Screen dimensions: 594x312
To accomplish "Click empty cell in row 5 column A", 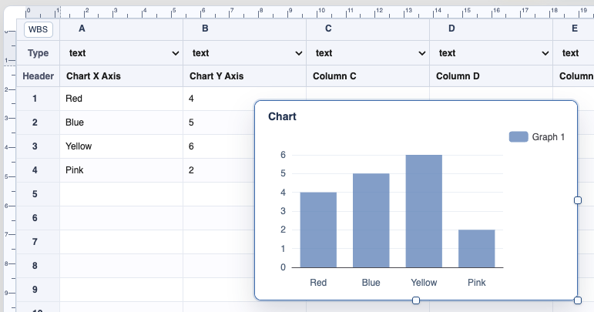I will (121, 194).
